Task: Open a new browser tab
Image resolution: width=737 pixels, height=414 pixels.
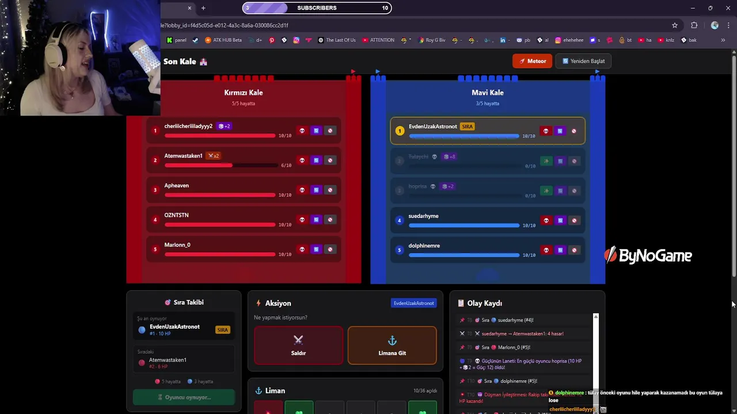Action: pyautogui.click(x=203, y=8)
